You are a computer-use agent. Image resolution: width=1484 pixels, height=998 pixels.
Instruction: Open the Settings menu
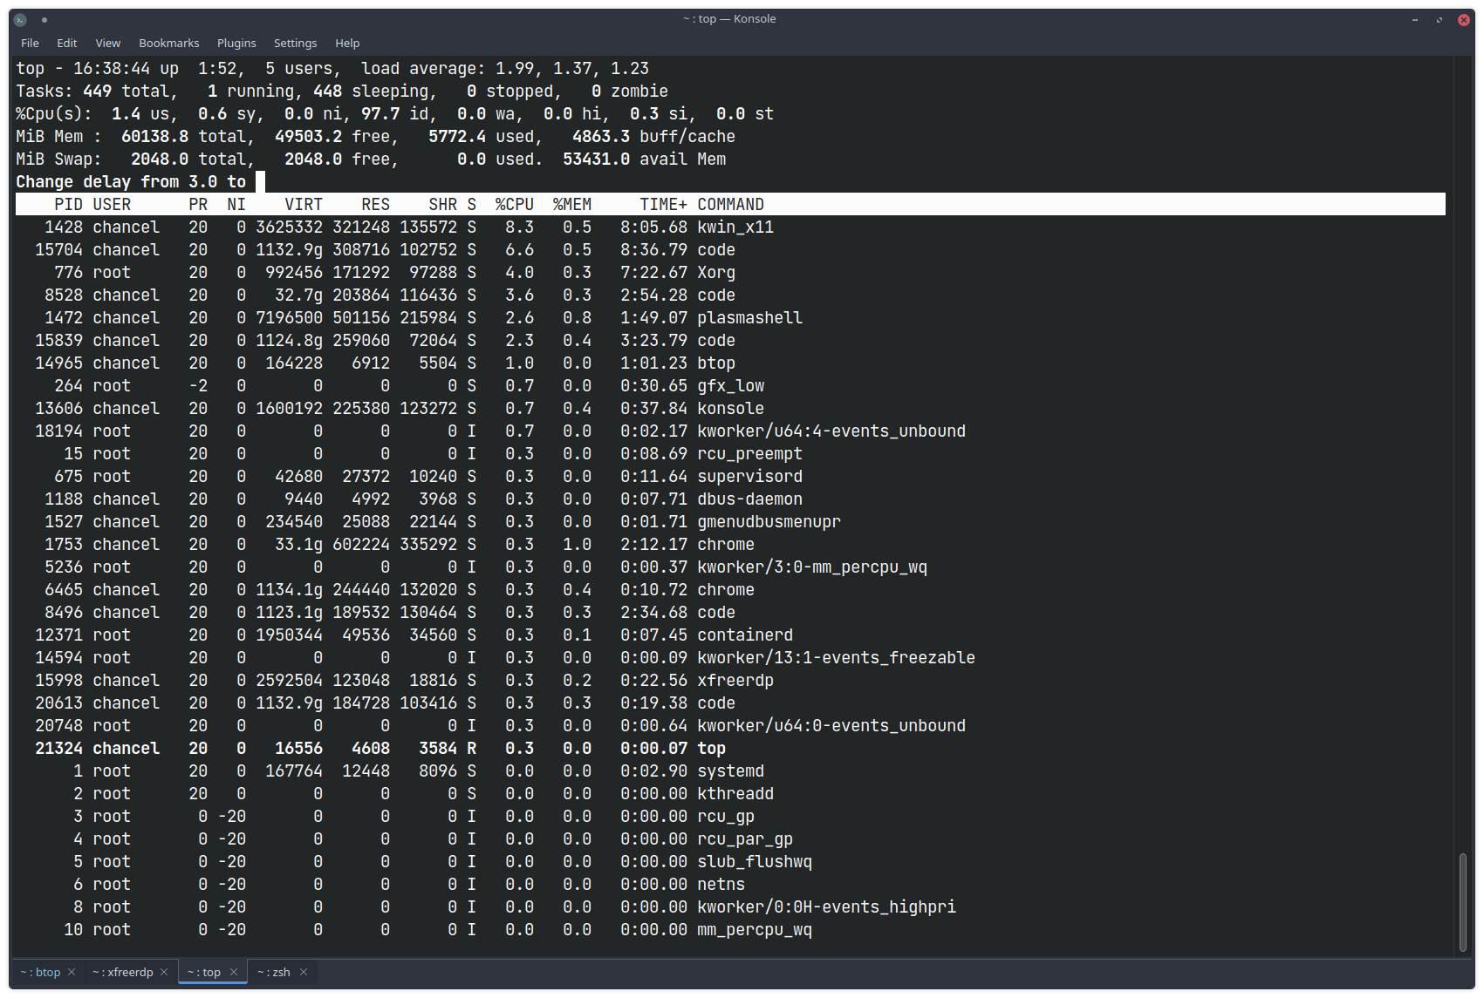coord(296,43)
